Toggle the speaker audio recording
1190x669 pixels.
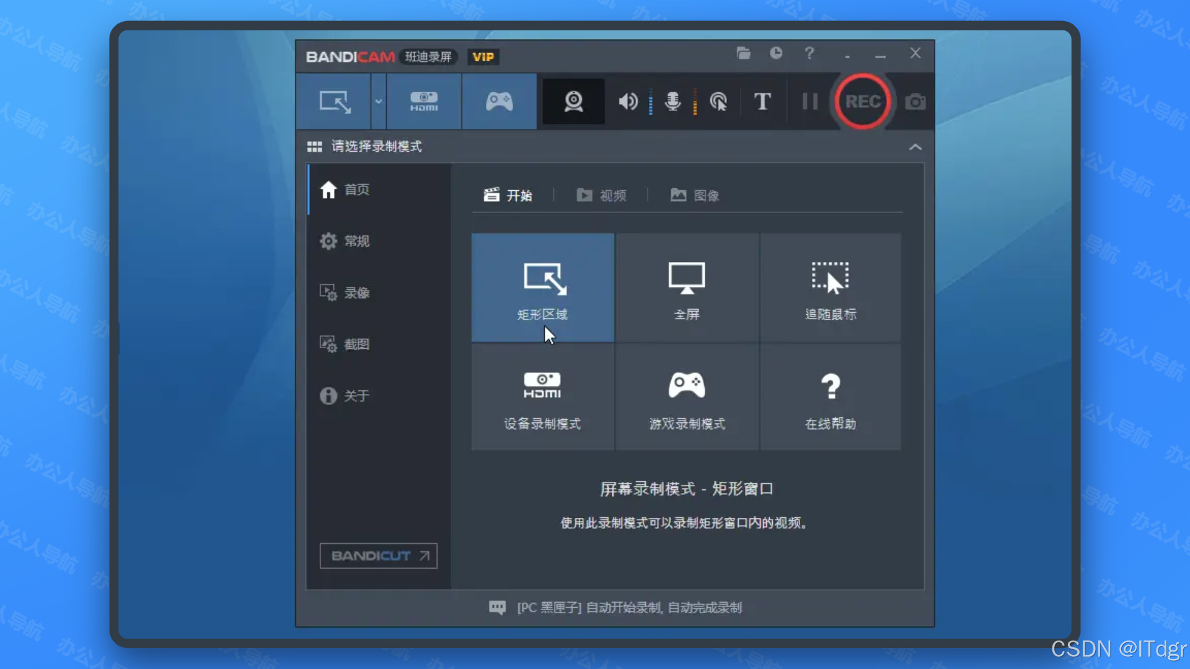[628, 102]
